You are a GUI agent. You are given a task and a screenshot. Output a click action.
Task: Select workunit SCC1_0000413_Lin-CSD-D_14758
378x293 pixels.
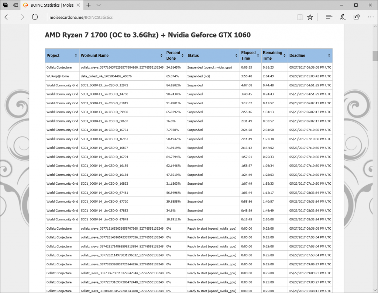pyautogui.click(x=104, y=94)
